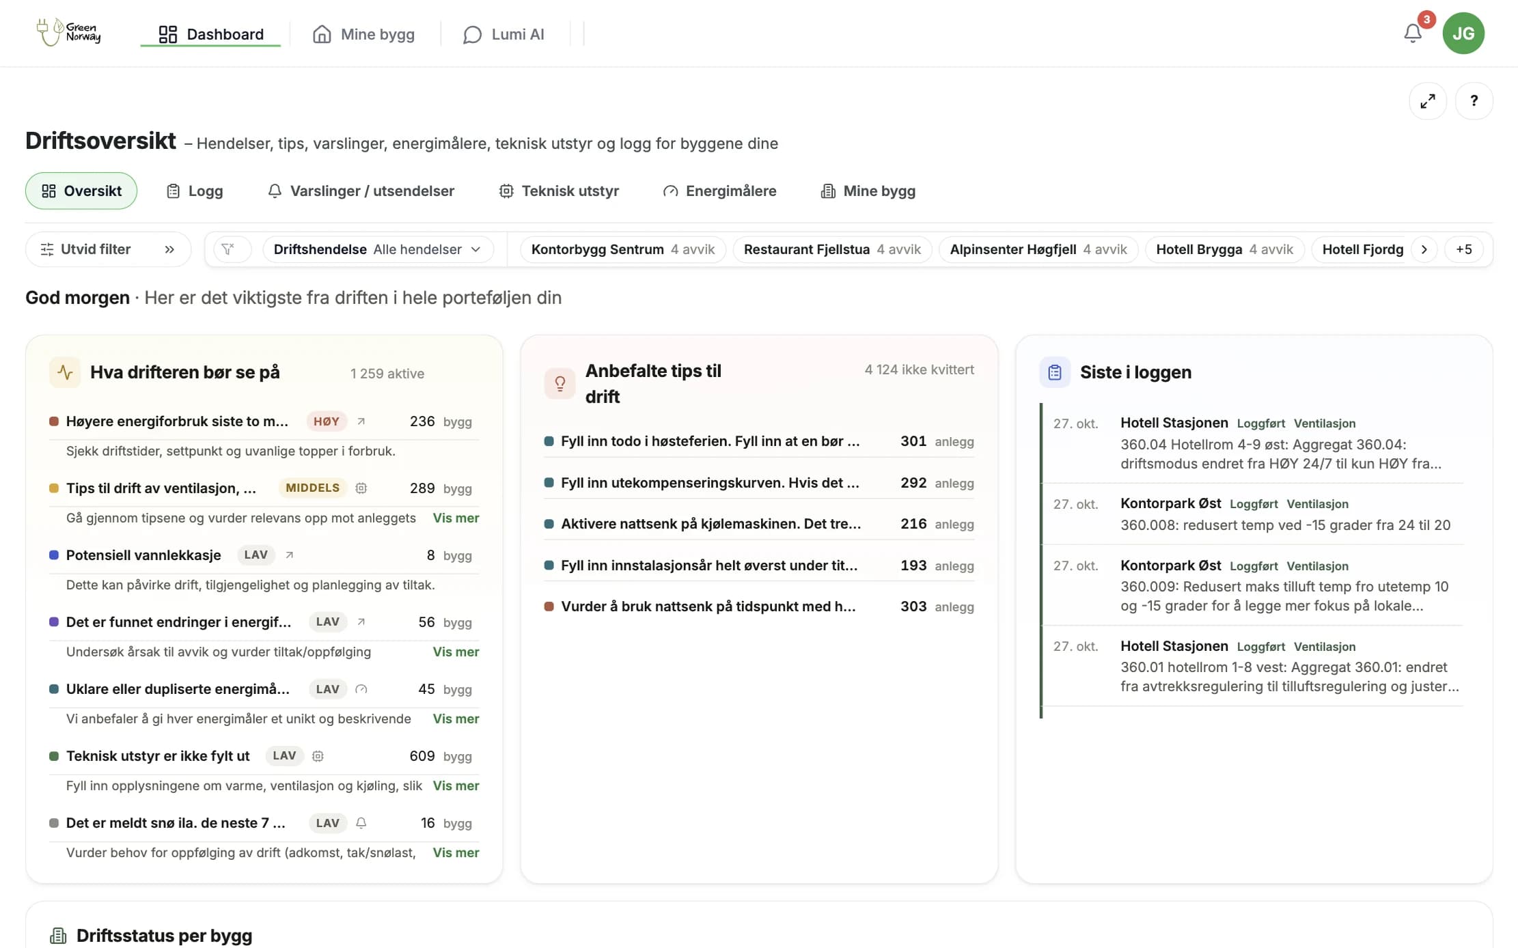The image size is (1518, 948).
Task: Click Vis mer under Teknisk utstyr er ikke fylt ut
Action: pyautogui.click(x=456, y=786)
